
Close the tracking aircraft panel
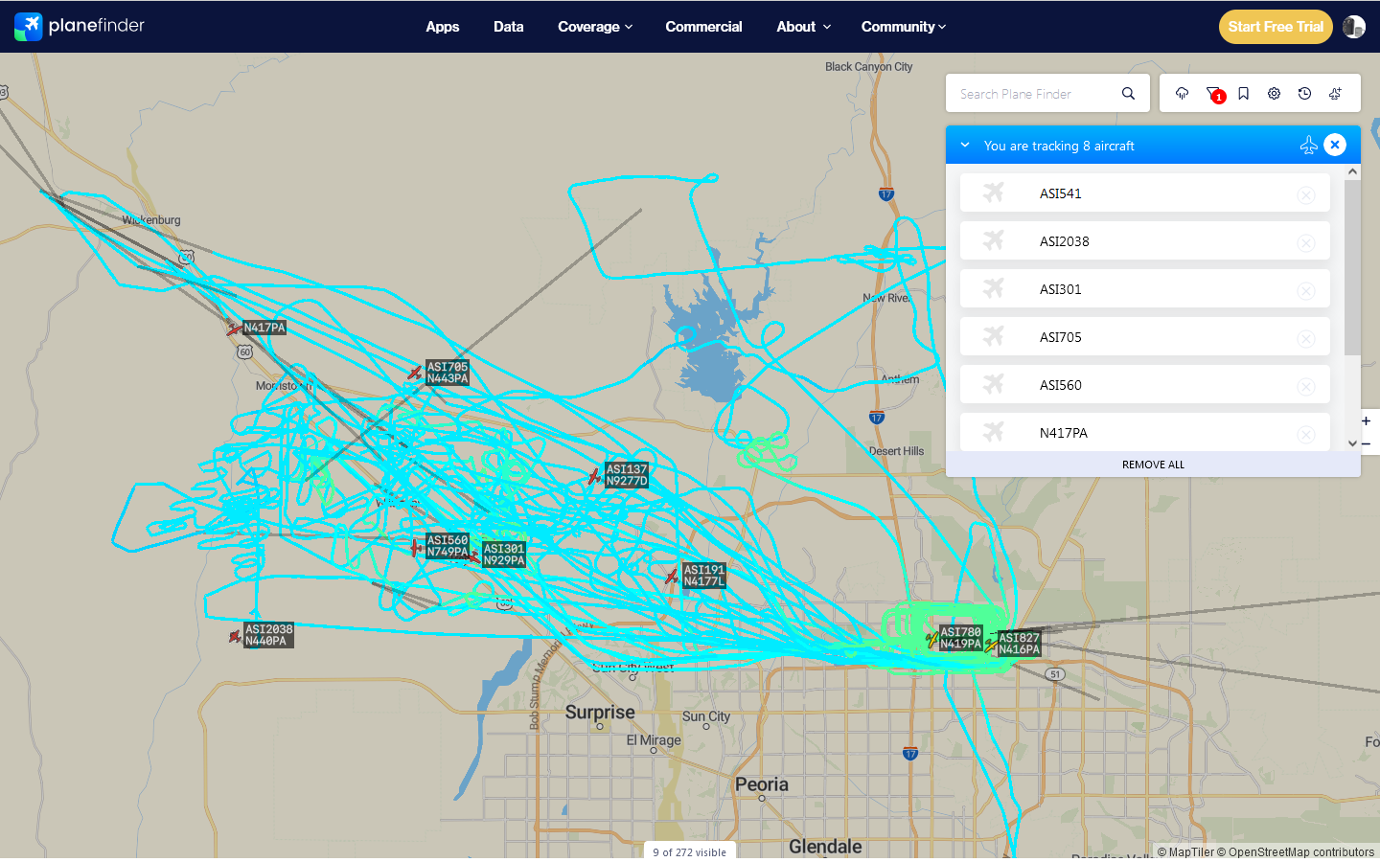click(1335, 145)
